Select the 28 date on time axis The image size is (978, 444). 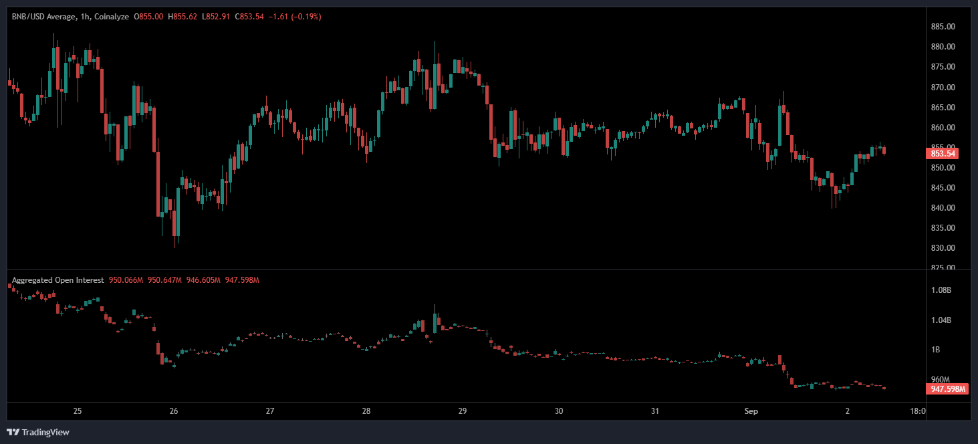point(366,411)
